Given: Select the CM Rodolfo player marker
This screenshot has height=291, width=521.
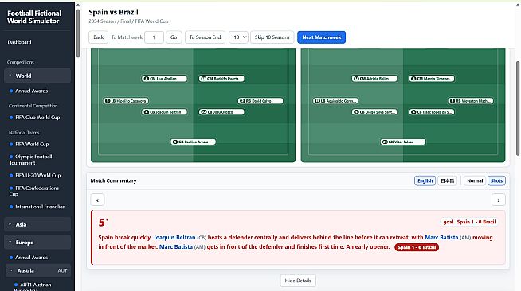Looking at the screenshot, I should [221, 79].
